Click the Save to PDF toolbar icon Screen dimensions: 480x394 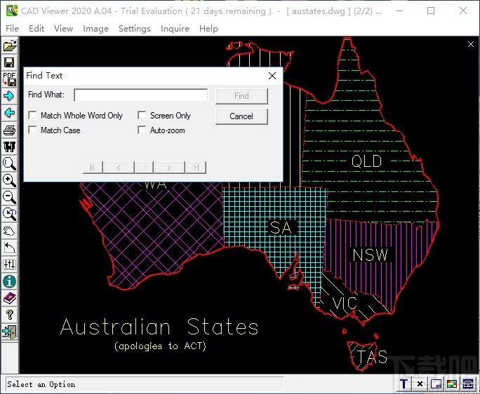10,79
